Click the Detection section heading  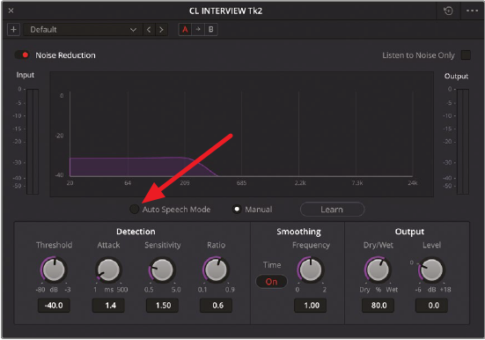tap(136, 232)
